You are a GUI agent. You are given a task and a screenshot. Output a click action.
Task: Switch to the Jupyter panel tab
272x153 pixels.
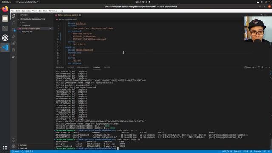[x=107, y=67]
